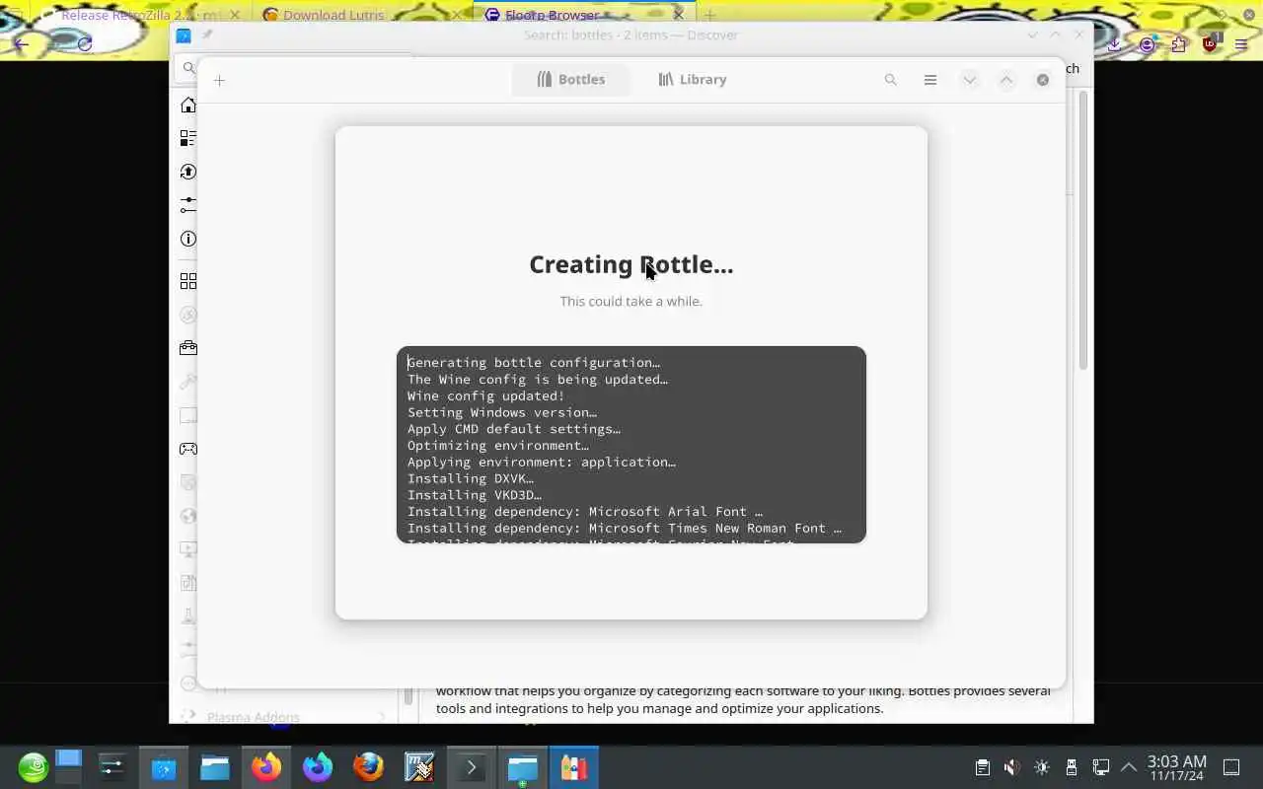Open System Settings from the taskbar
Screen dimensions: 1263x789
(112, 767)
